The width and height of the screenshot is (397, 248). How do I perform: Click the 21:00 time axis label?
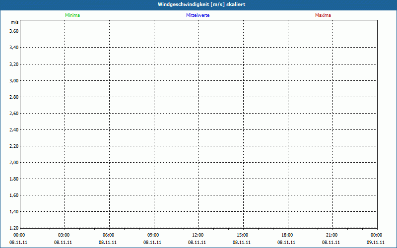pyautogui.click(x=332, y=235)
